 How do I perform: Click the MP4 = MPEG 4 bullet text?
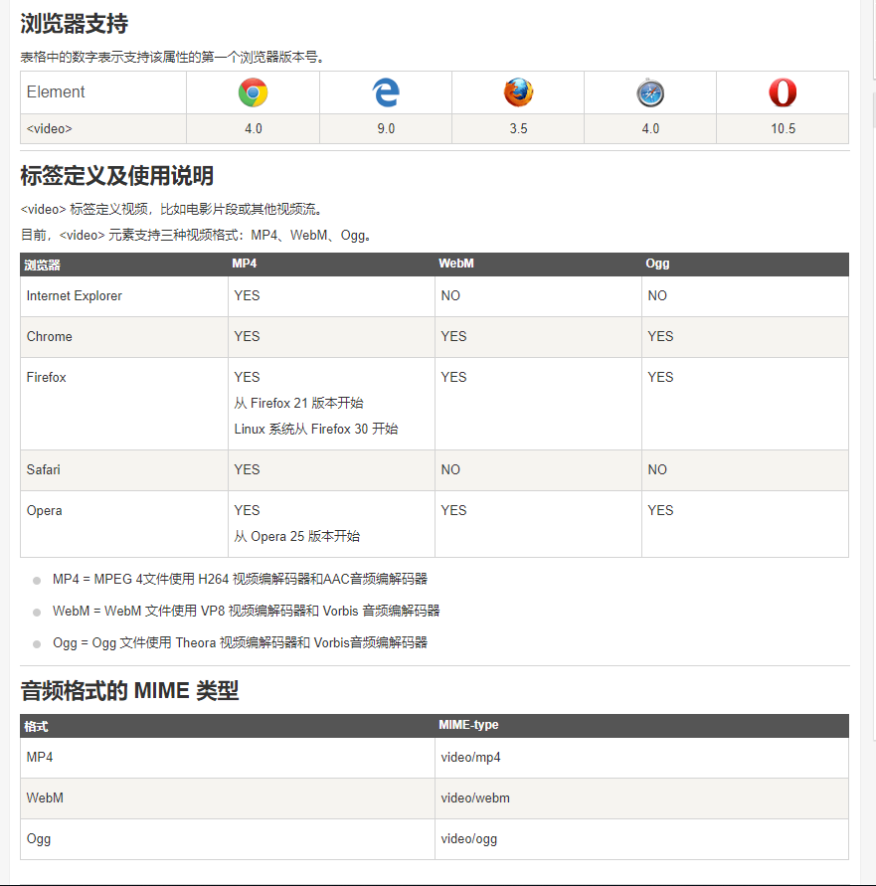point(240,579)
